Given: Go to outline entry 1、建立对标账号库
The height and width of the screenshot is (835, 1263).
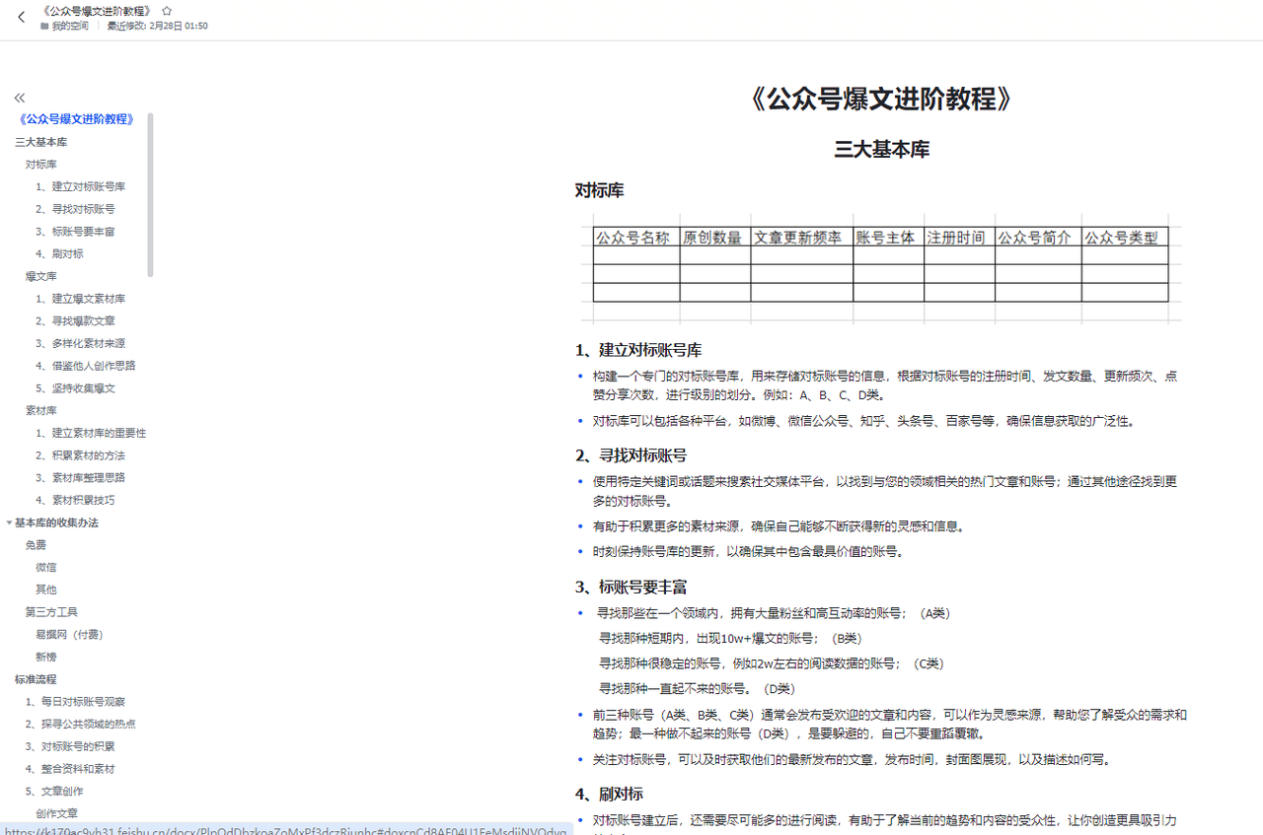Looking at the screenshot, I should (81, 186).
